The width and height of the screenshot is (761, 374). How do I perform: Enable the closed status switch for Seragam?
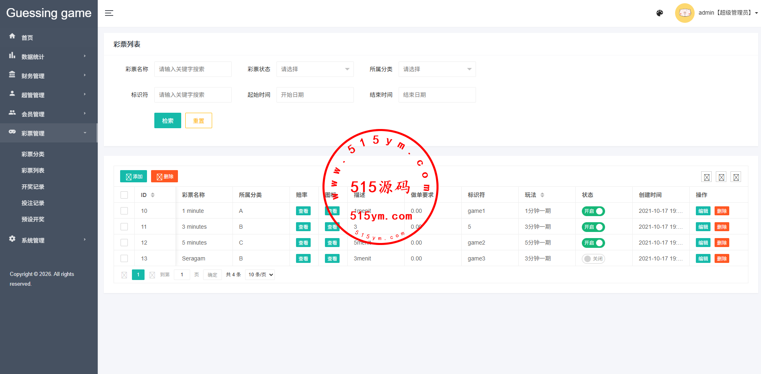pos(593,259)
